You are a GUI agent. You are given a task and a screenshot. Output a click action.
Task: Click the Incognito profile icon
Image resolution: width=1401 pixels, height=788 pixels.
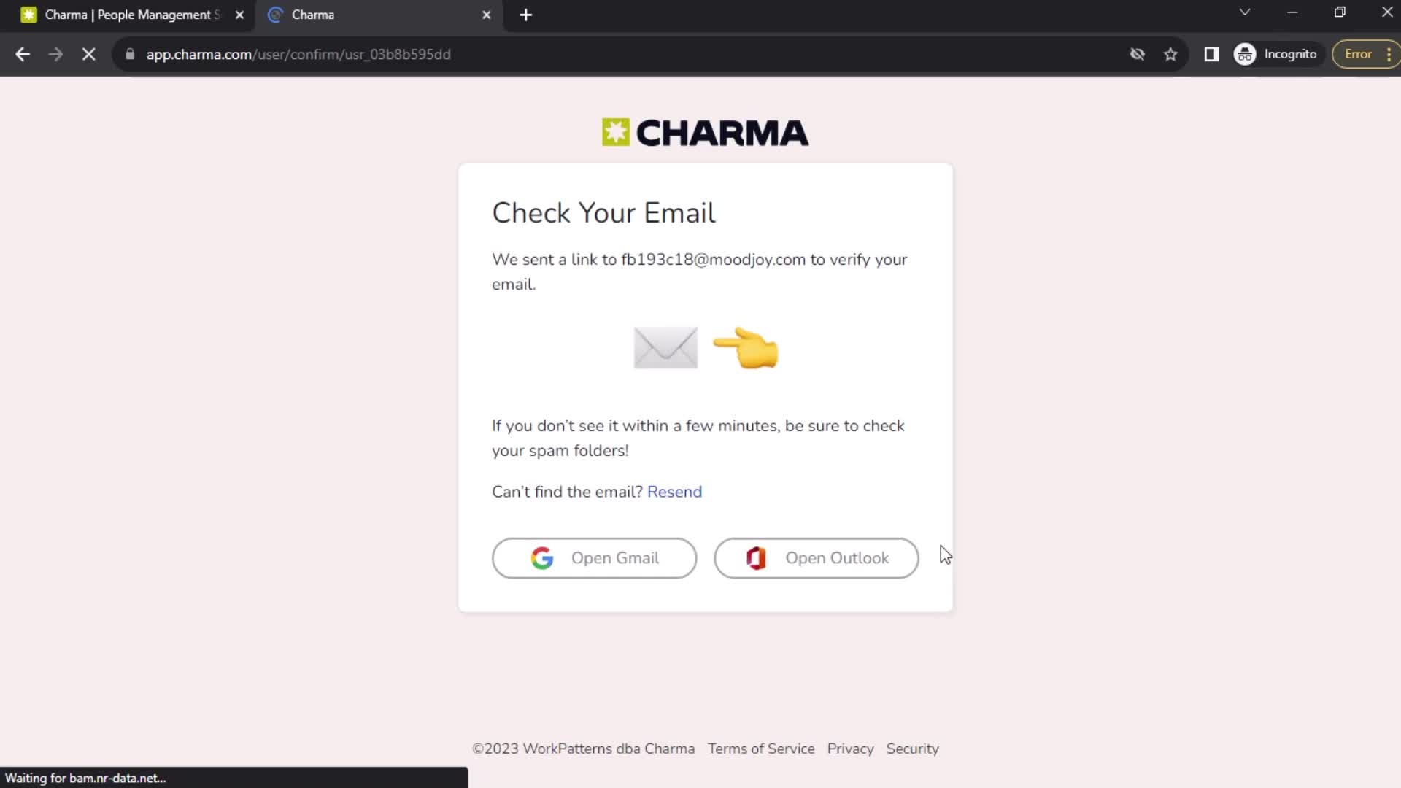(1246, 54)
